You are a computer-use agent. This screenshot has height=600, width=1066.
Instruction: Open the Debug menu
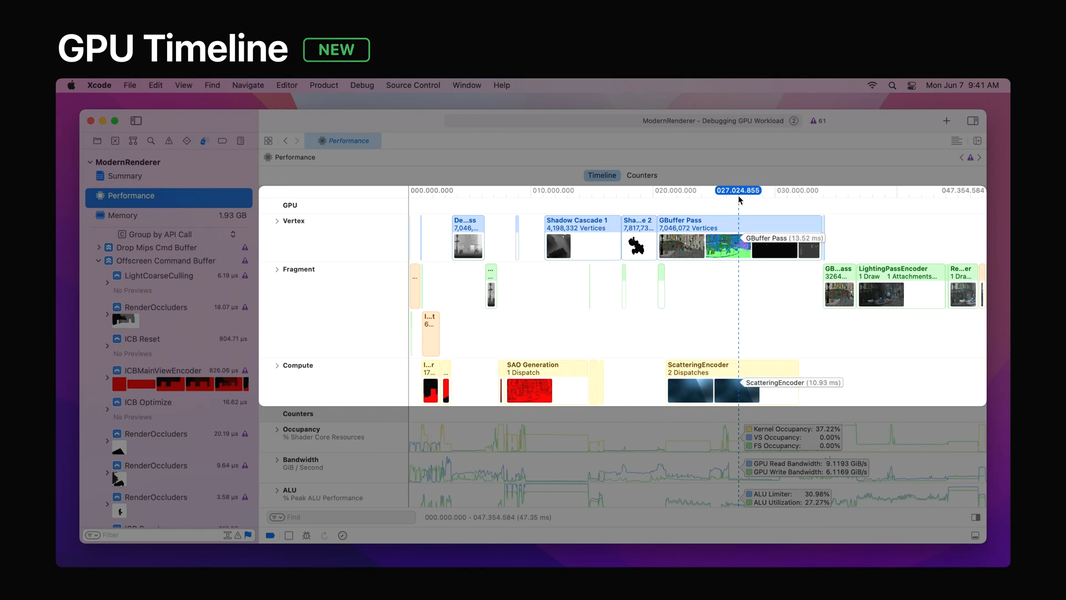(x=362, y=86)
